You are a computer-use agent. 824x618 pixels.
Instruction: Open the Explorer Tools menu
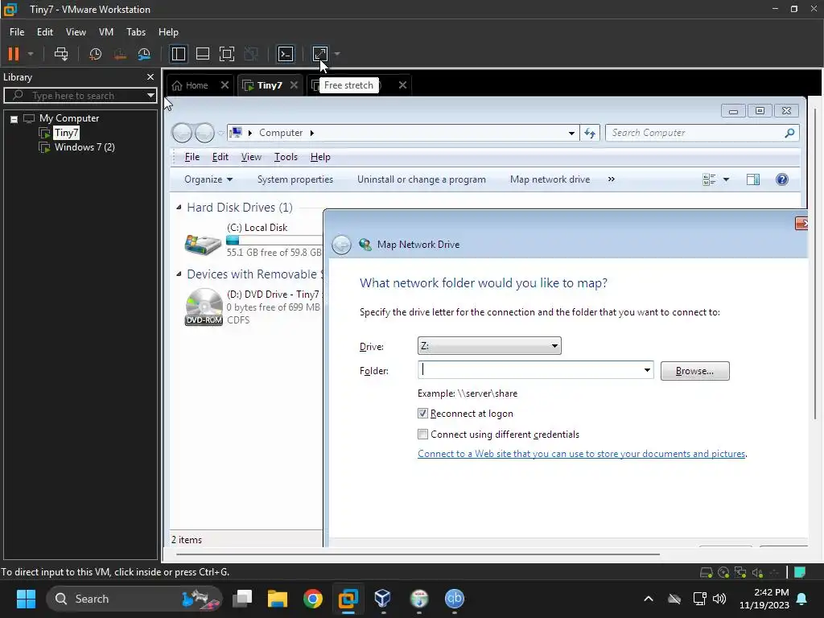click(x=286, y=157)
